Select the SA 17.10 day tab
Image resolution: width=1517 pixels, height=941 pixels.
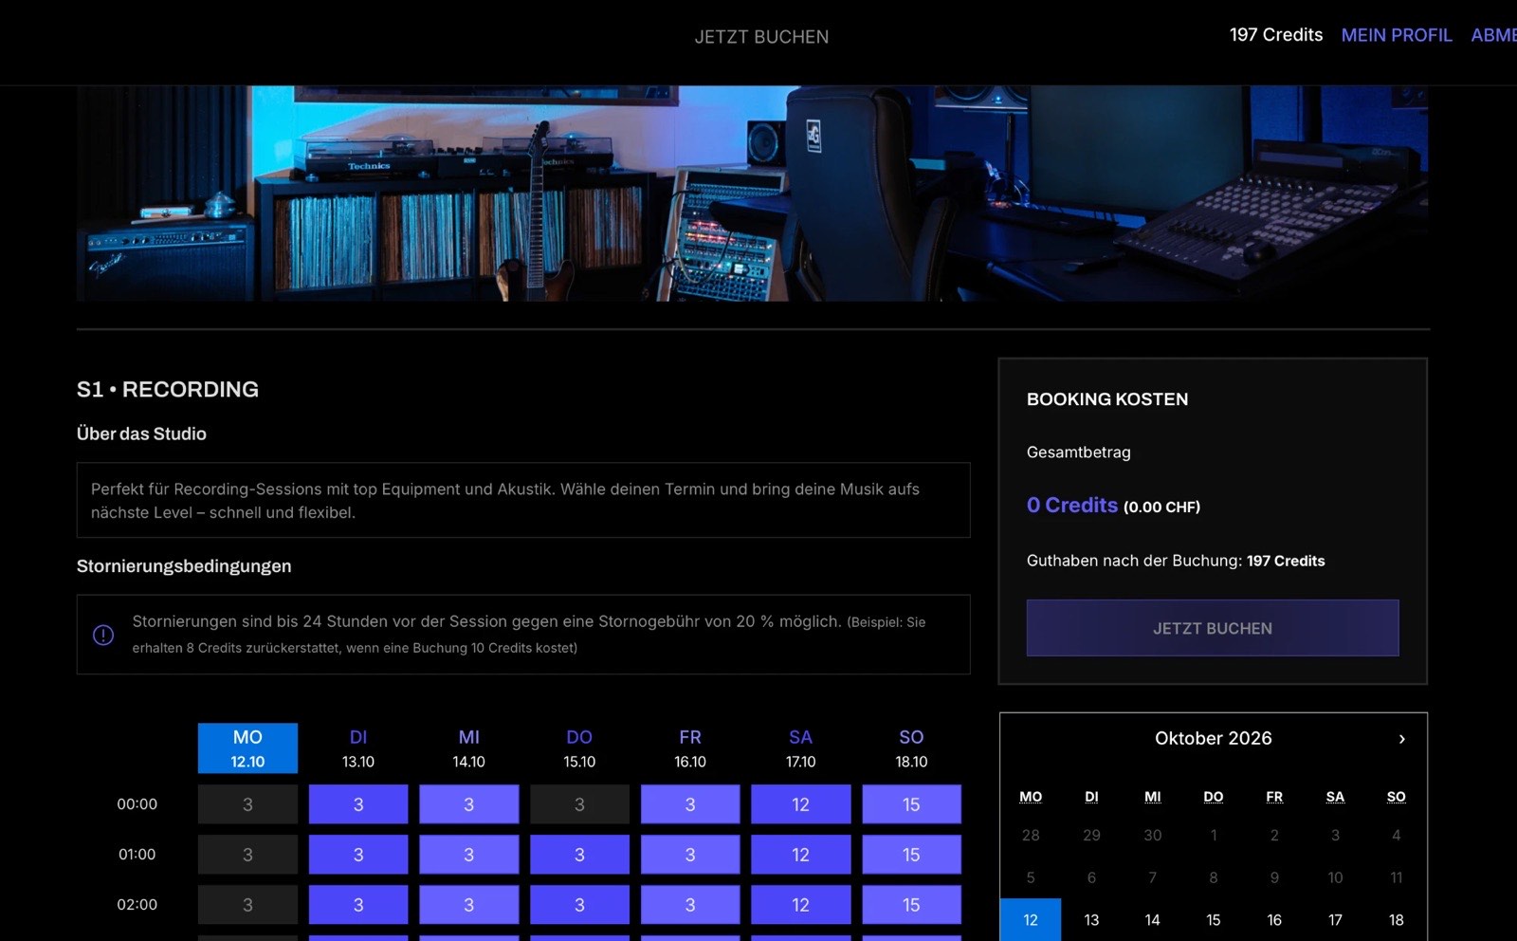pyautogui.click(x=801, y=748)
